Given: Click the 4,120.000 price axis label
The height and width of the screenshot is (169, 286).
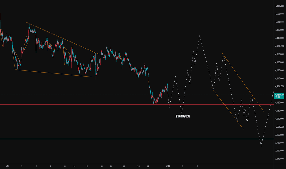Looking at the screenshot, I should pyautogui.click(x=279, y=103).
